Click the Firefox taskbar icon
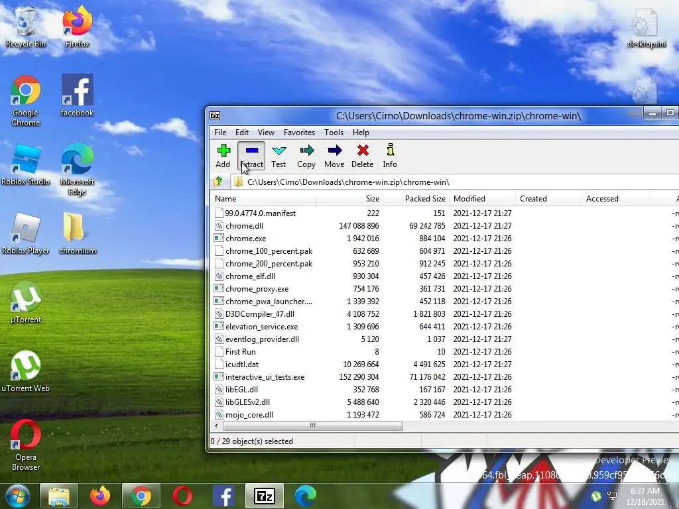This screenshot has height=509, width=679. click(100, 496)
